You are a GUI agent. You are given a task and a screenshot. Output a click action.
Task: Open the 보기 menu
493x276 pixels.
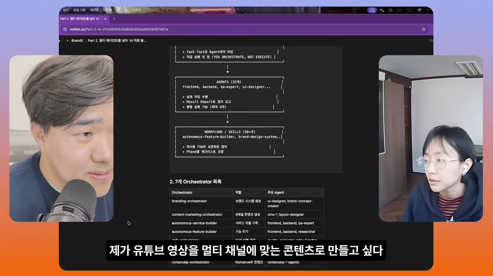coord(65,10)
